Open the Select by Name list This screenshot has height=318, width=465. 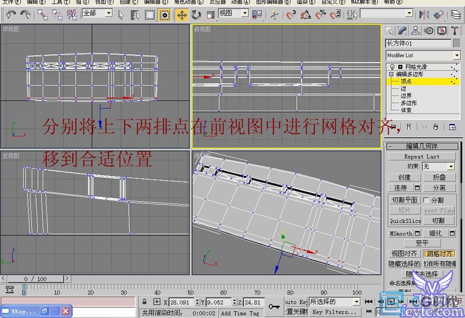tap(135, 15)
